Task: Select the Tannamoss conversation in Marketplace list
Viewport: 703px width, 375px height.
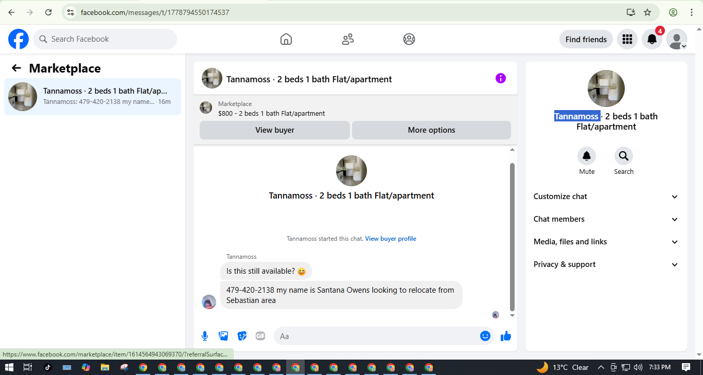Action: [x=93, y=97]
